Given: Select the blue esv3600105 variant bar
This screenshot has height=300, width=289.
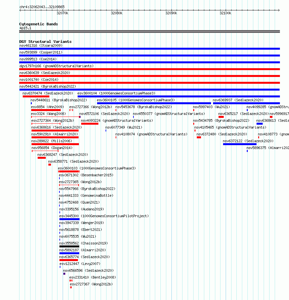Looking at the screenshot, I should click(154, 103).
